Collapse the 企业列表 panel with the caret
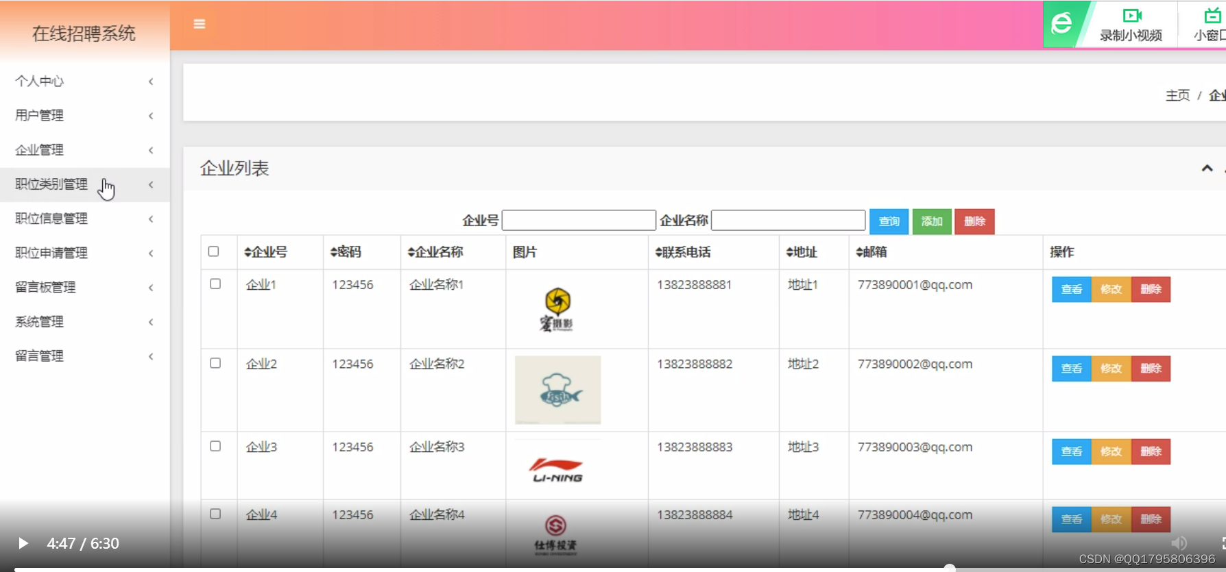The width and height of the screenshot is (1226, 572). pos(1207,169)
